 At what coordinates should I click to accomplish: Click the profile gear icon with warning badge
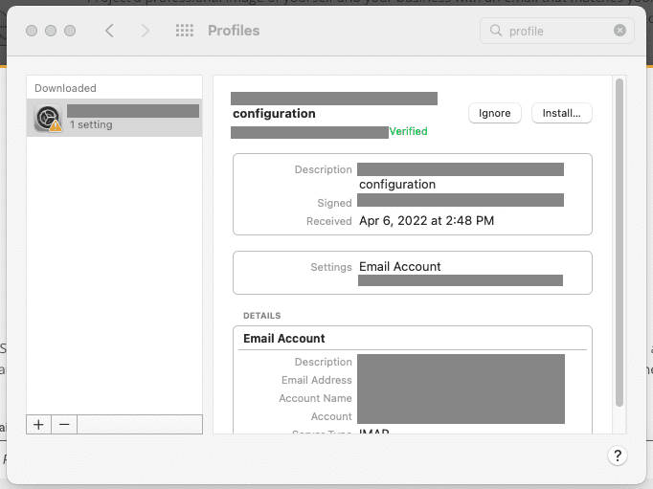coord(47,118)
